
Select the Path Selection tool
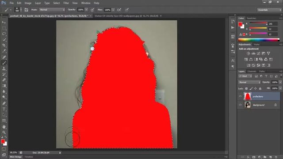(4, 115)
